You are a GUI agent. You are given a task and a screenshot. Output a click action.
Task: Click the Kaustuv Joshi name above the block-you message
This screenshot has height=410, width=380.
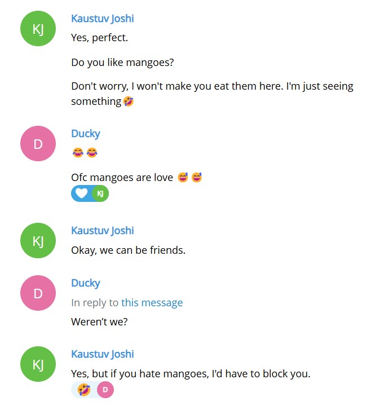pyautogui.click(x=103, y=354)
